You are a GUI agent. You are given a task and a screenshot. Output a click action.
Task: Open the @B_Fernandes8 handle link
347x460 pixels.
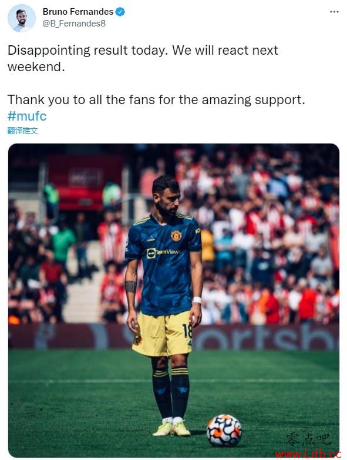[74, 24]
